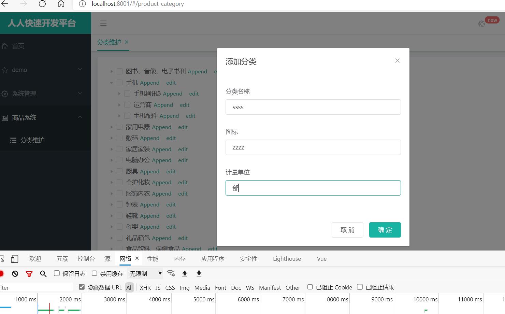
Task: Click the 系统管理 gear icon in the sidebar
Action: pos(5,94)
